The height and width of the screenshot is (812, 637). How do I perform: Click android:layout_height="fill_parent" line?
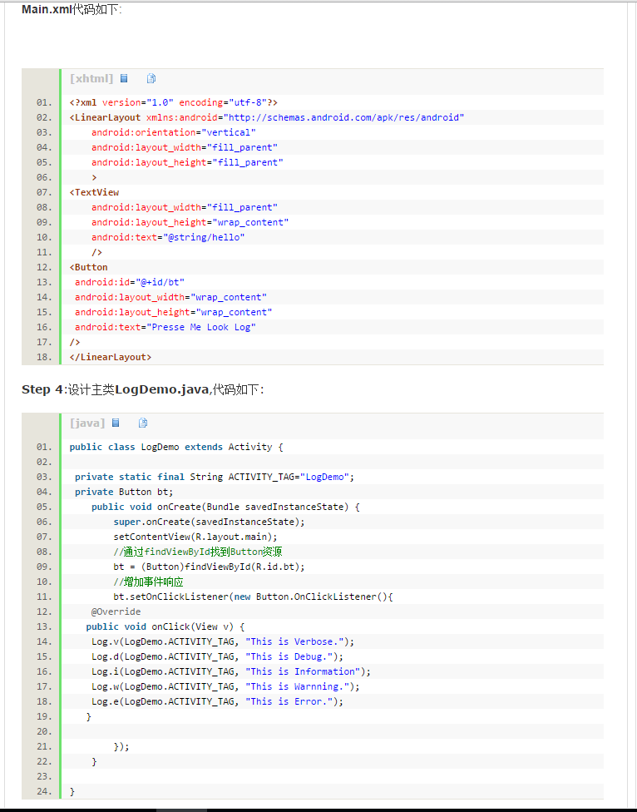pos(187,162)
